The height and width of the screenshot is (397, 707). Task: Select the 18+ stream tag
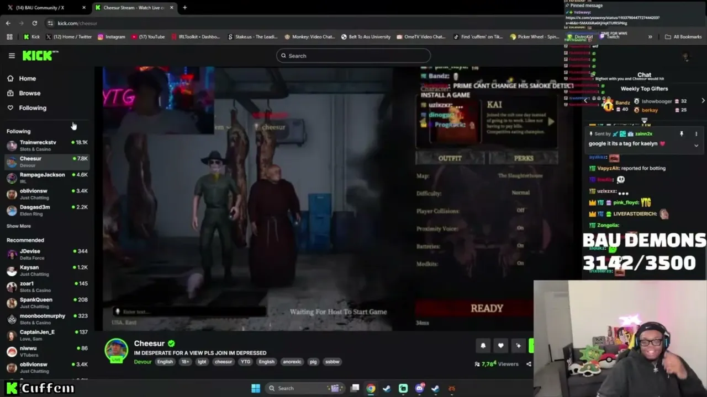point(185,362)
